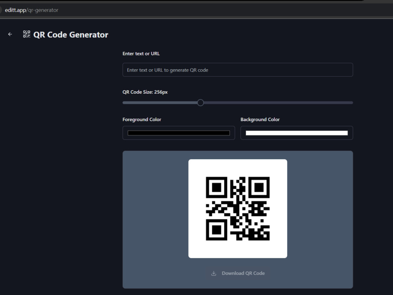Click the Download QR Code button
The height and width of the screenshot is (295, 393).
(x=238, y=273)
